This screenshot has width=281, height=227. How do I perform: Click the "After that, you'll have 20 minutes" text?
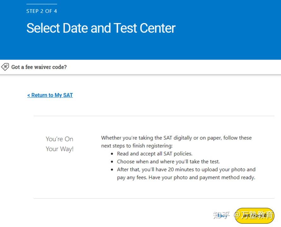[x=186, y=170]
